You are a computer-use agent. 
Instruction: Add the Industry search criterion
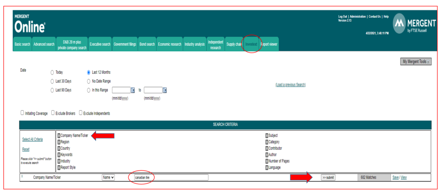point(59,161)
